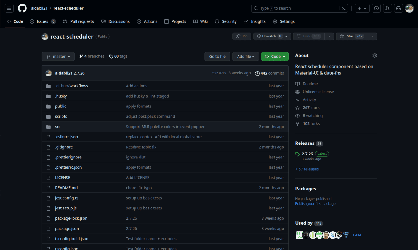Screen dimensions: 418x250
Task: Click the stars icon in About
Action: pyautogui.click(x=297, y=108)
